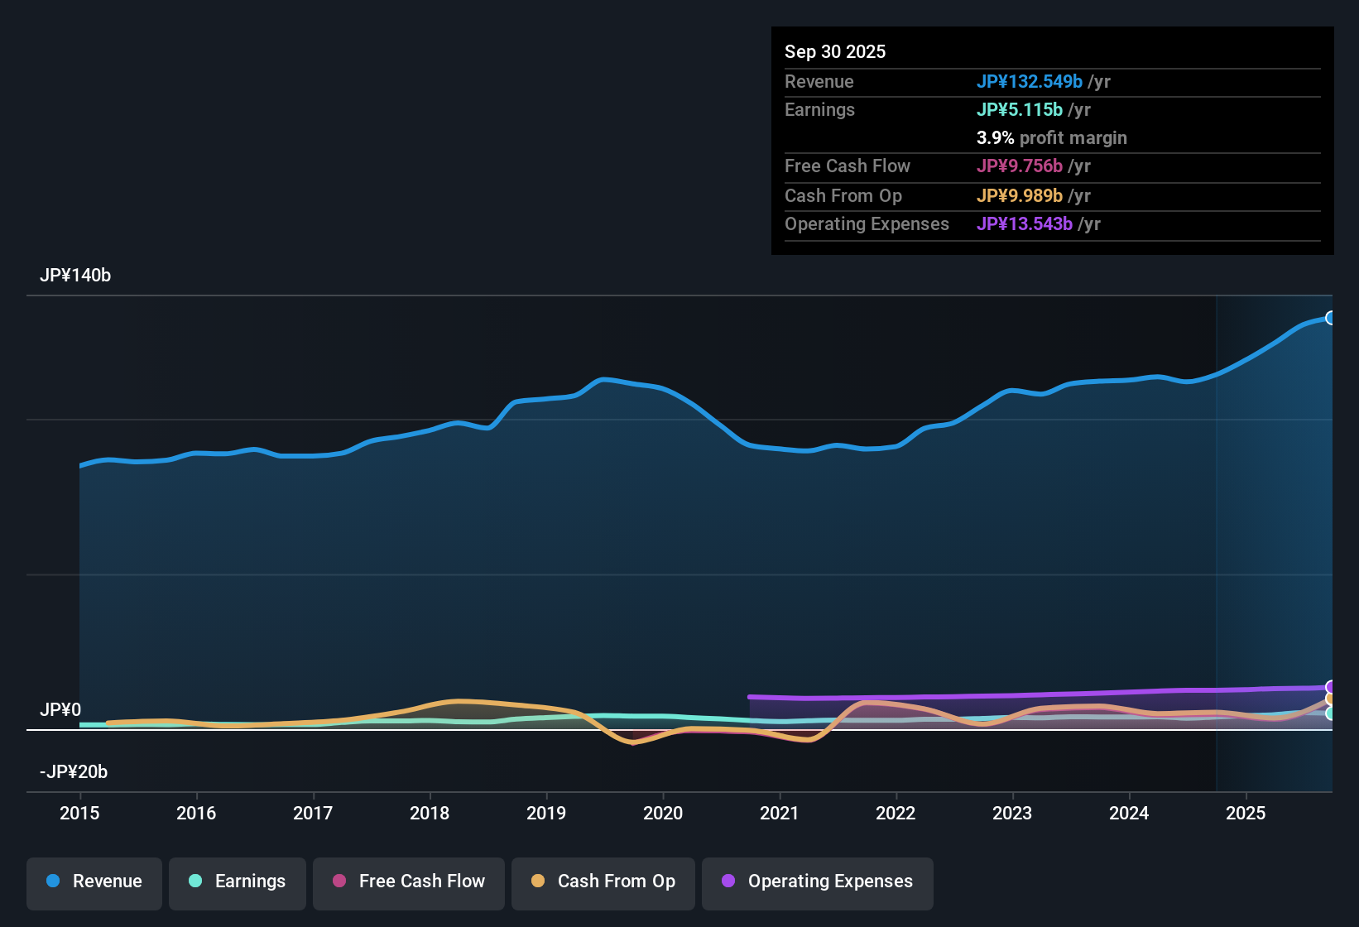1359x927 pixels.
Task: Click the revenue peak near mid-2019 on the chart
Action: coord(603,380)
